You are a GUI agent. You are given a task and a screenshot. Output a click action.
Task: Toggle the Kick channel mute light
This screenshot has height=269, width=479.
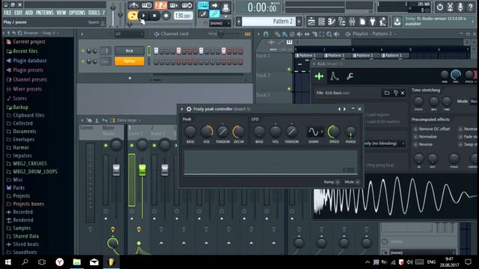(x=83, y=51)
